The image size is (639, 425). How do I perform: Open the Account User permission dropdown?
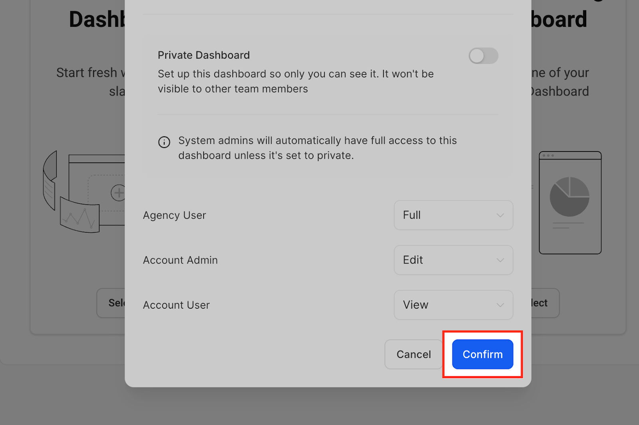[x=453, y=305]
